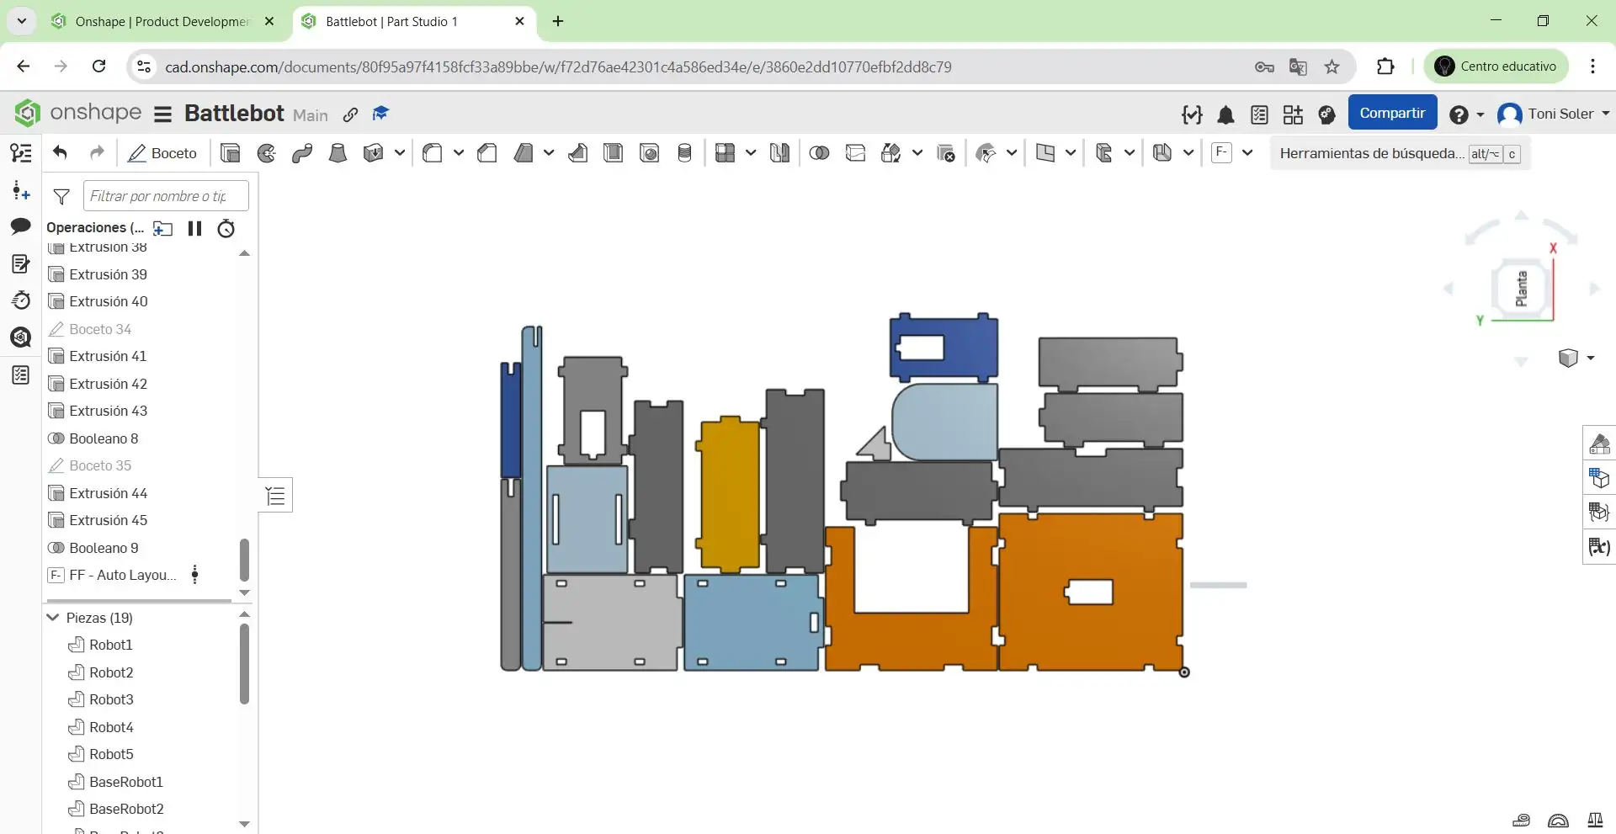
Task: Open the Onshape hamburger document menu
Action: point(163,114)
